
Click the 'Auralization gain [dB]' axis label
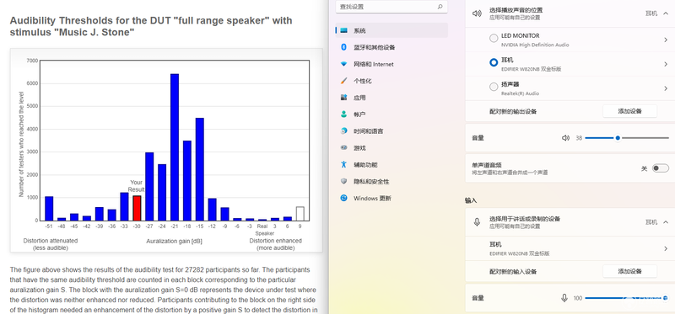(174, 242)
